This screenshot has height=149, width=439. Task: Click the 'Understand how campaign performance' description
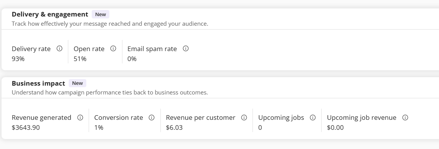tap(110, 93)
